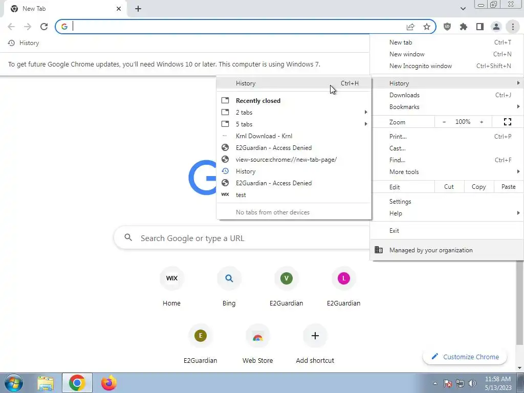Image resolution: width=524 pixels, height=393 pixels.
Task: Expand the More tools submenu
Action: tap(447, 172)
